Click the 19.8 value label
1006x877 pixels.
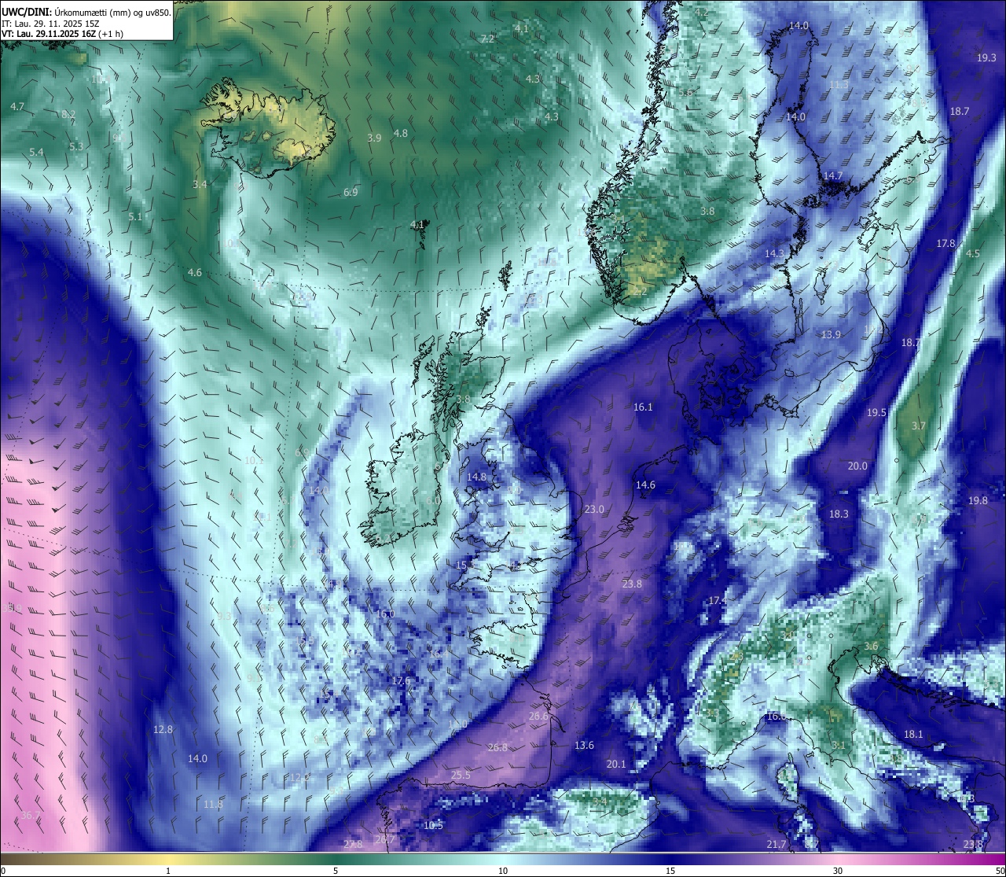pyautogui.click(x=978, y=500)
